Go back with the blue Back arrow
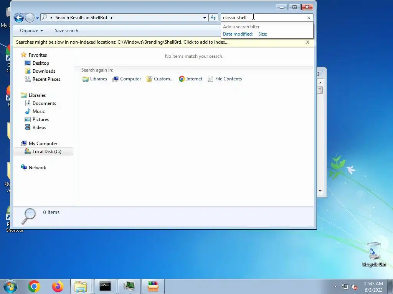The height and width of the screenshot is (294, 393). (19, 18)
